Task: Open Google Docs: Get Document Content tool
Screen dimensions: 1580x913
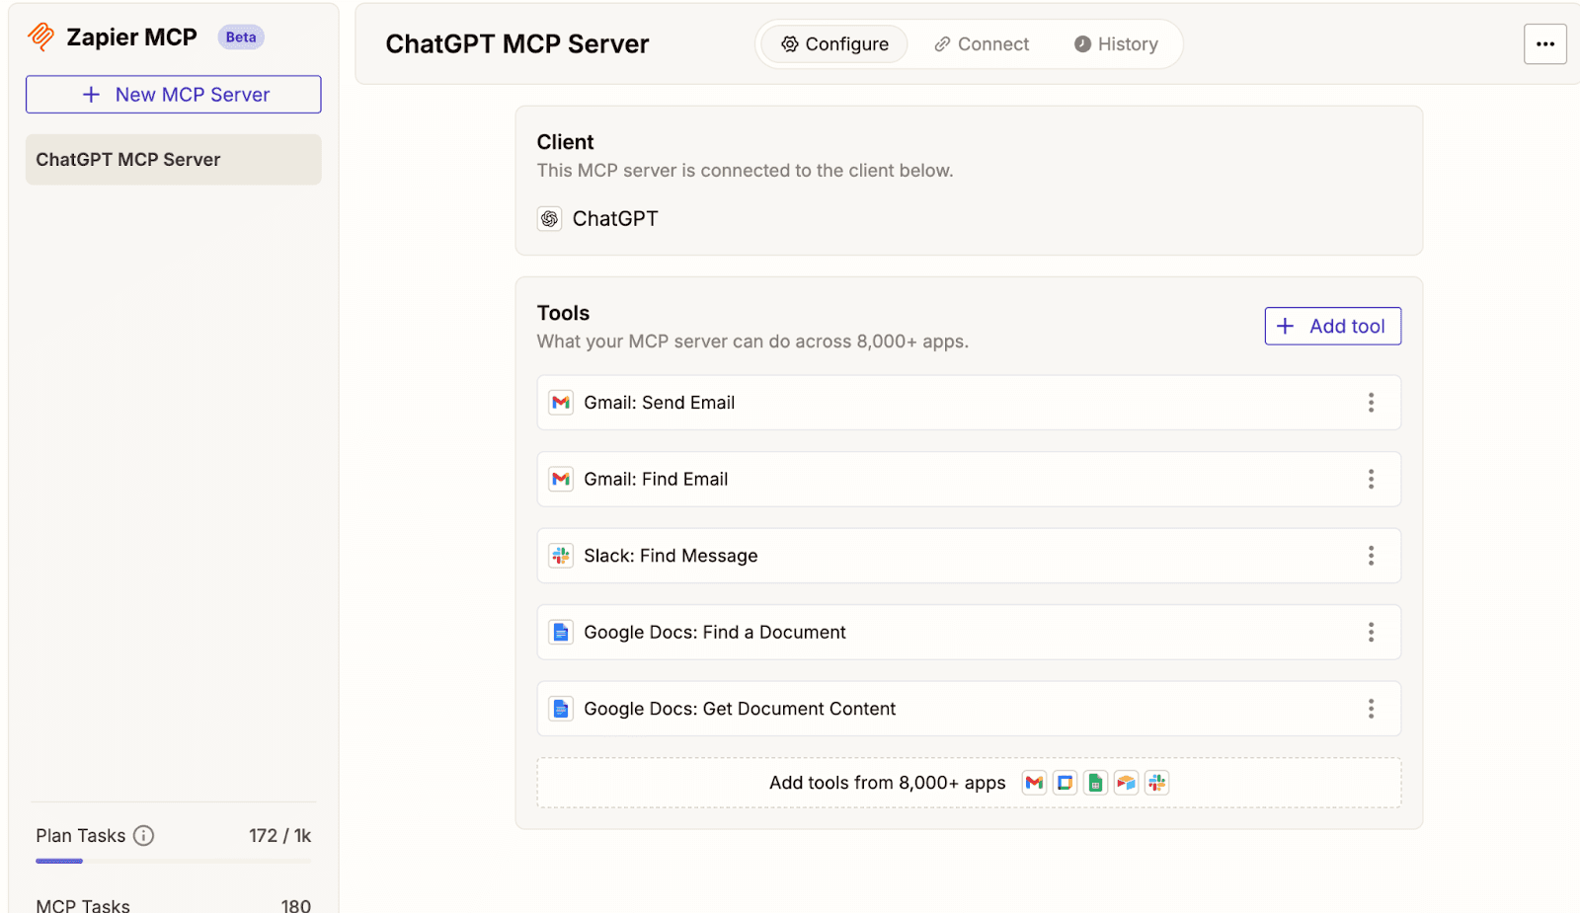Action: (969, 709)
